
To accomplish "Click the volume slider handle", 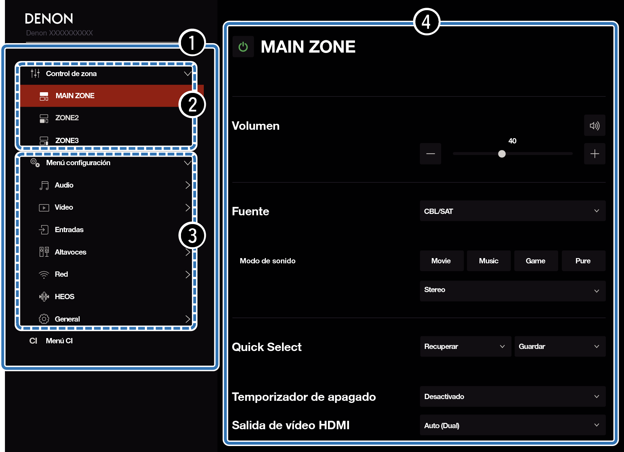I will (502, 154).
